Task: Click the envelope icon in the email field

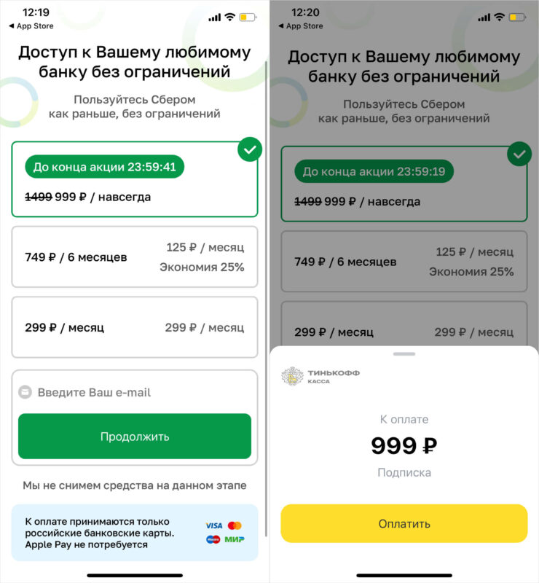Action: click(x=25, y=392)
